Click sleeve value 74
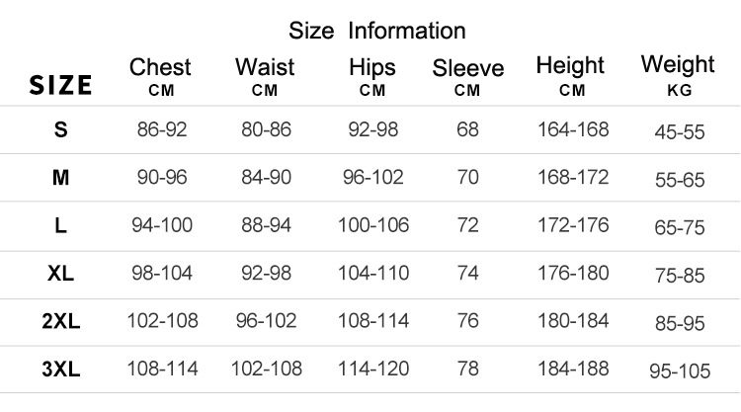The width and height of the screenshot is (741, 412). tap(468, 273)
